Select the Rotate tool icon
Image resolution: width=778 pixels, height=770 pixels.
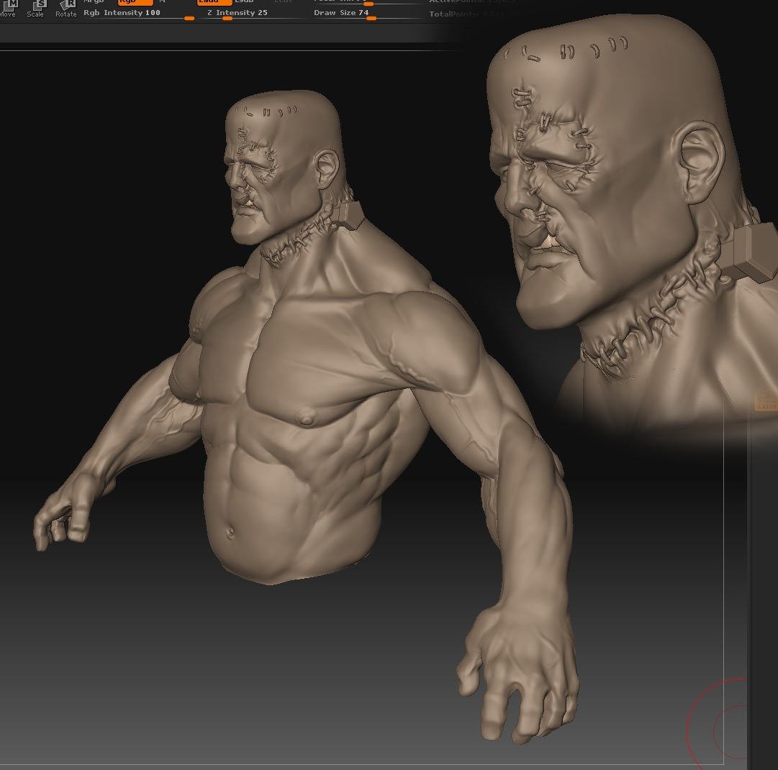tap(66, 7)
